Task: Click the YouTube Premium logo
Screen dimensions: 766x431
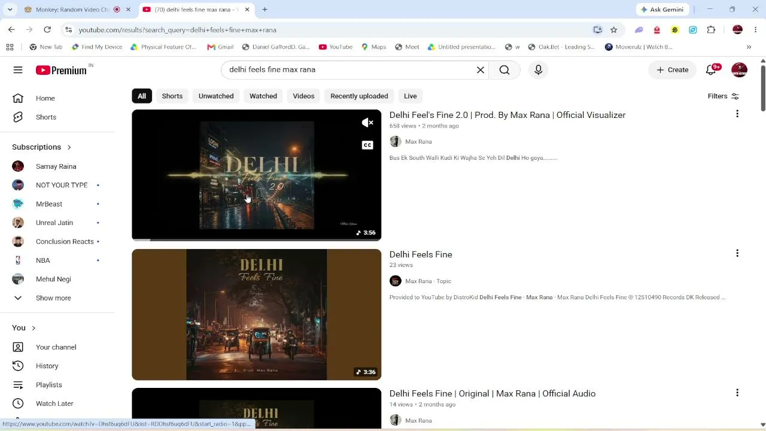Action: pyautogui.click(x=61, y=70)
